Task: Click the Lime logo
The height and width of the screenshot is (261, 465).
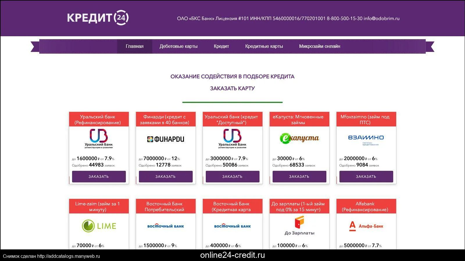Action: point(99,226)
